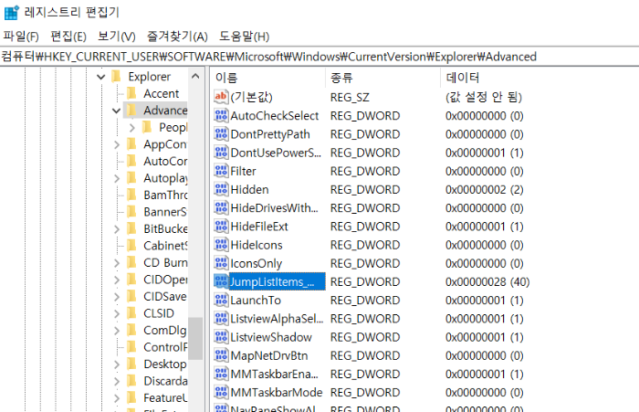Select the Explorer folder icon in tree
The image size is (639, 412).
pos(116,76)
